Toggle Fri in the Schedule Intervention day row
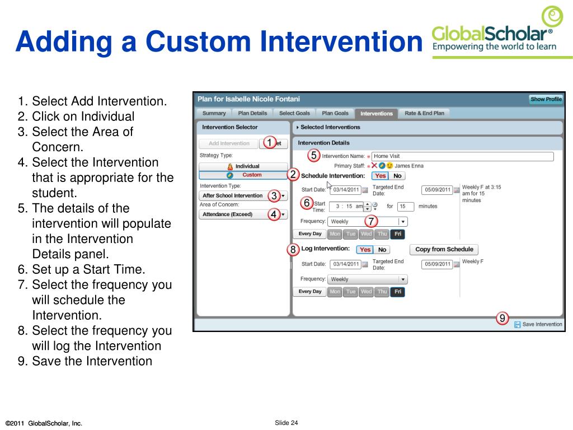573x430 pixels. tap(398, 234)
